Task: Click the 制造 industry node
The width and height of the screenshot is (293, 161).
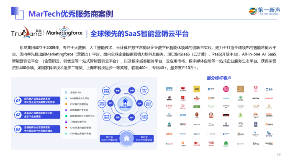Action: 118,117
